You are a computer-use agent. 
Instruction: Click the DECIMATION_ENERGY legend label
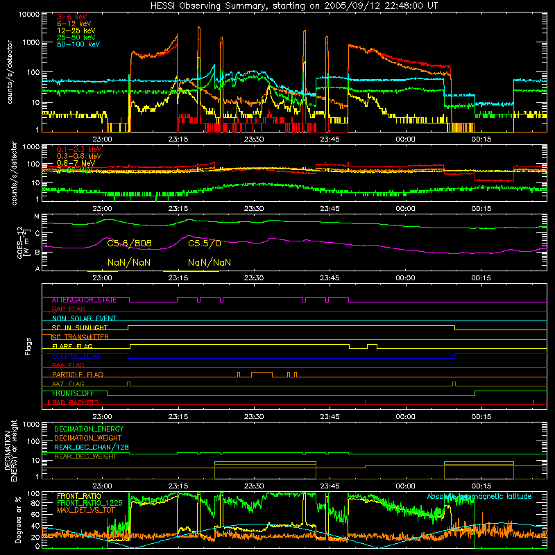click(x=89, y=429)
